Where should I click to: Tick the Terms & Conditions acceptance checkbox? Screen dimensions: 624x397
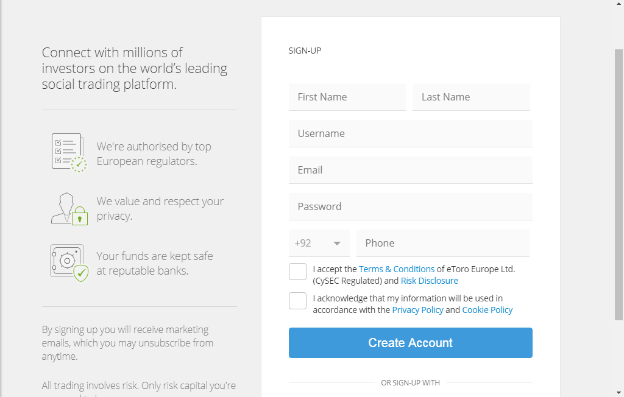tap(297, 272)
